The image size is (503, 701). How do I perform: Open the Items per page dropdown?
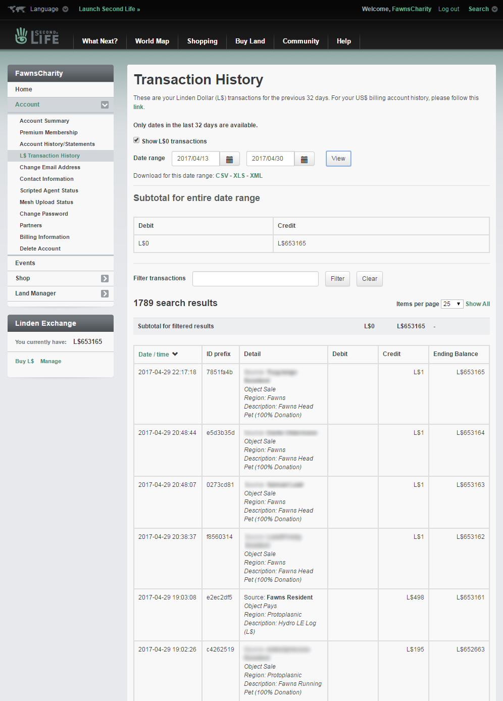click(x=452, y=304)
